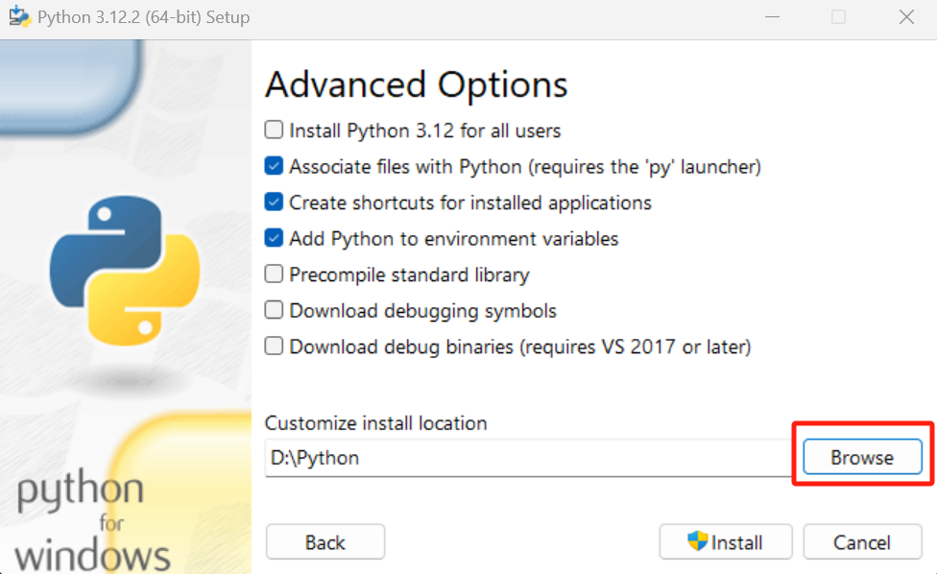Uncheck Add Python to environment variables
The height and width of the screenshot is (574, 937).
pos(275,239)
